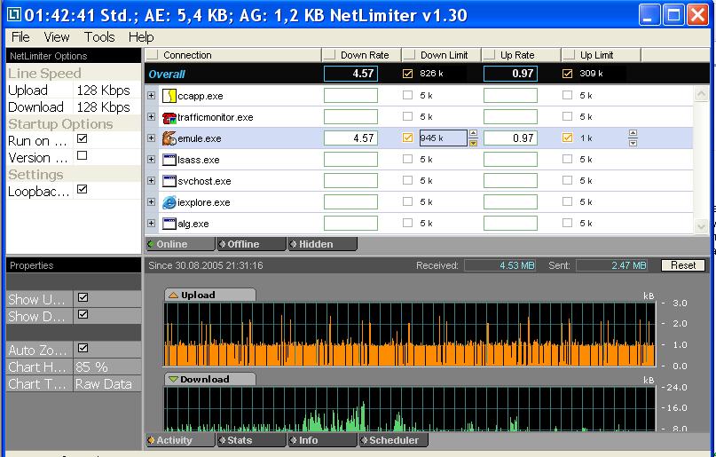716x457 pixels.
Task: Increase the emule.exe down limit with up arrow
Action: coord(473,133)
